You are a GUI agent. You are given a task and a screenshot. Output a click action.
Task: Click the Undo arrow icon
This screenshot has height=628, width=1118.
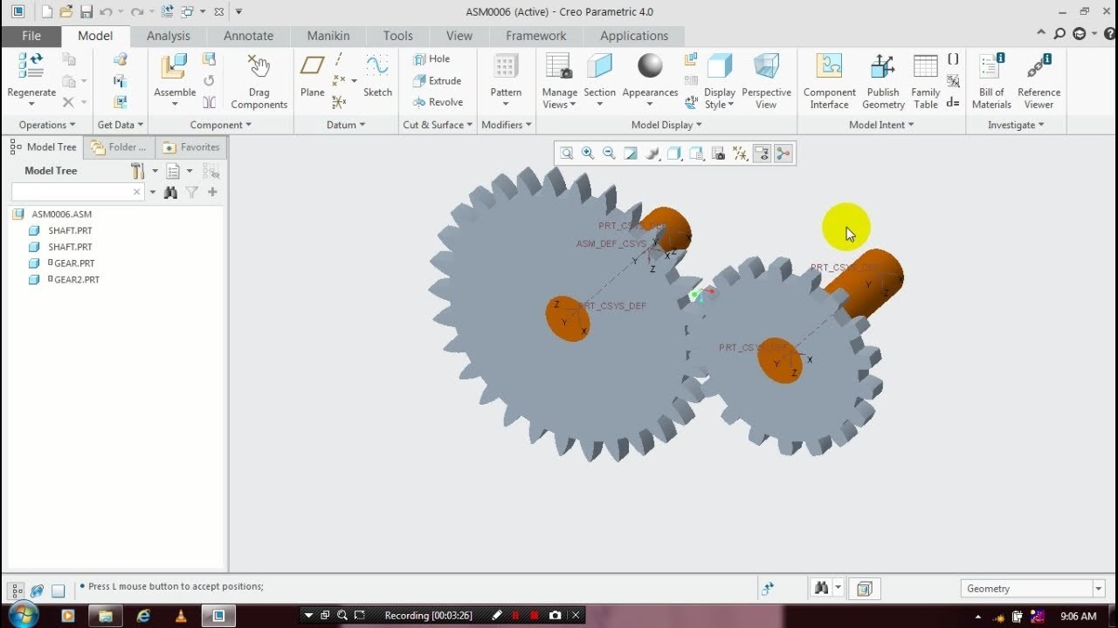click(106, 11)
